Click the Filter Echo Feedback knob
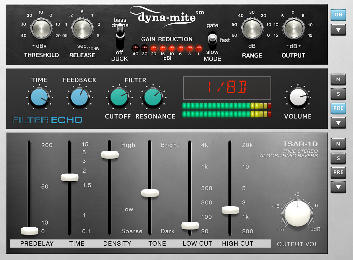The height and width of the screenshot is (260, 353). (79, 97)
